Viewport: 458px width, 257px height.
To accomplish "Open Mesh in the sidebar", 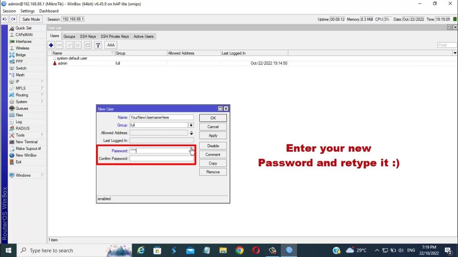I will (x=20, y=75).
